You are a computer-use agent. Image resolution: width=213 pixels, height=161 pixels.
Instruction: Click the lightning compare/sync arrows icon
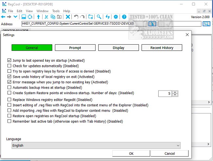coord(107,17)
